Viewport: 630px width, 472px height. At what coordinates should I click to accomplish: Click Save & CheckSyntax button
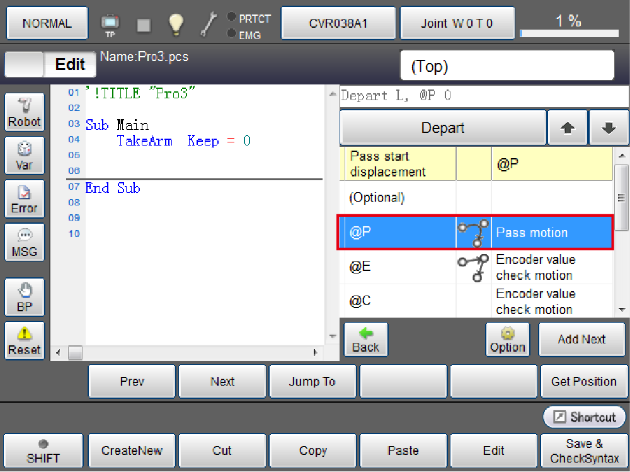[584, 451]
